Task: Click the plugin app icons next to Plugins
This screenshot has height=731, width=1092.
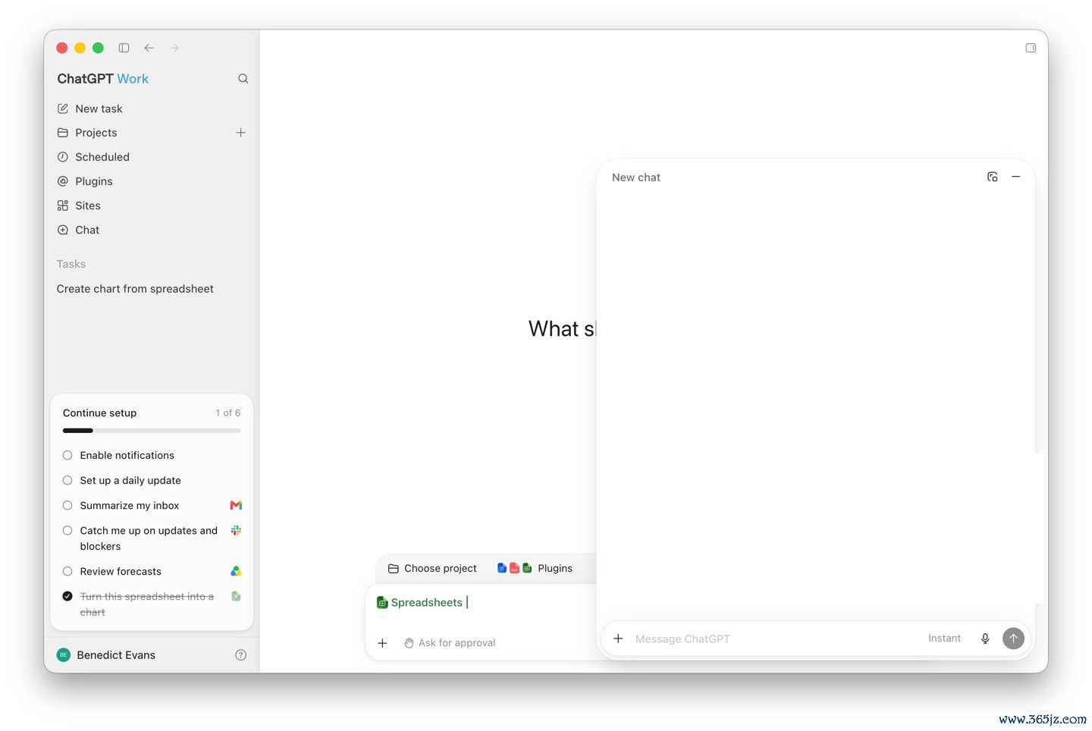Action: (514, 568)
